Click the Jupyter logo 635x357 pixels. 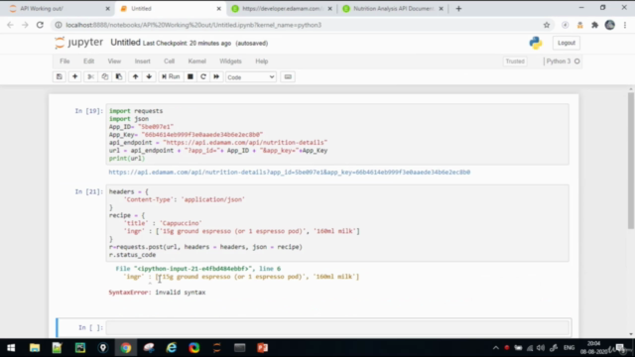(x=79, y=43)
